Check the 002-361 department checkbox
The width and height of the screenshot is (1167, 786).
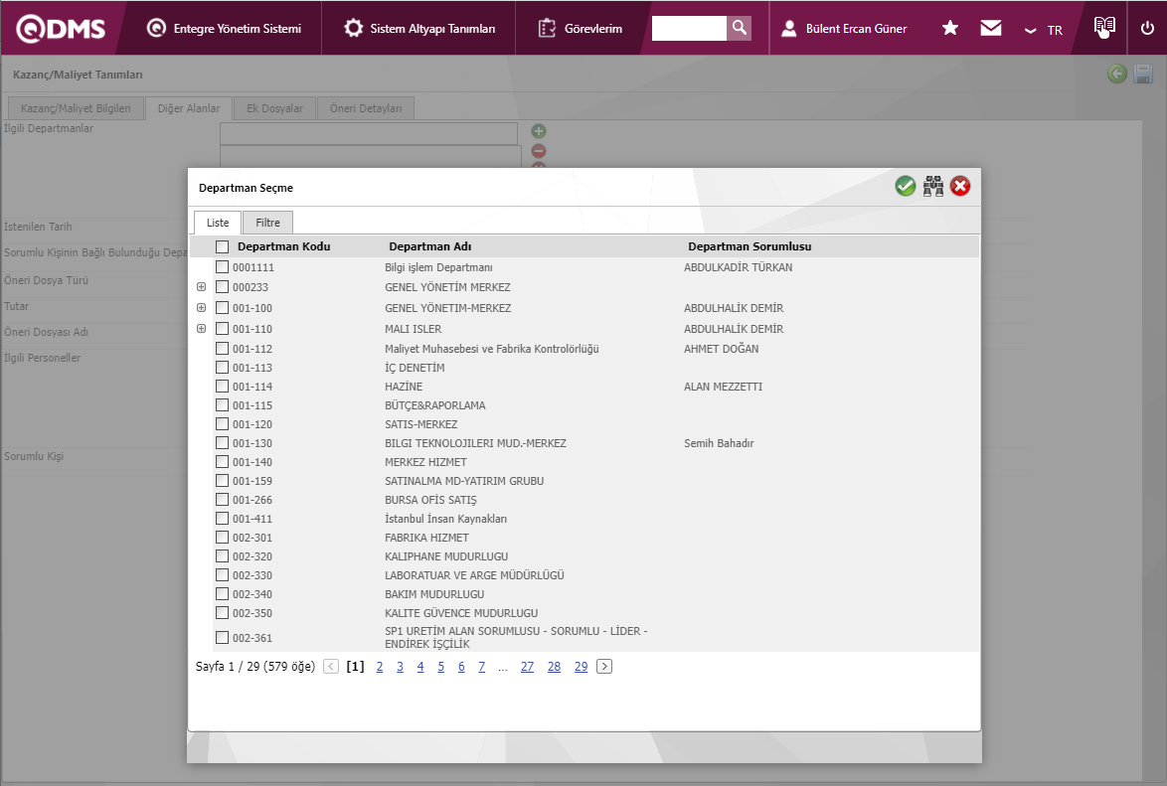[222, 637]
